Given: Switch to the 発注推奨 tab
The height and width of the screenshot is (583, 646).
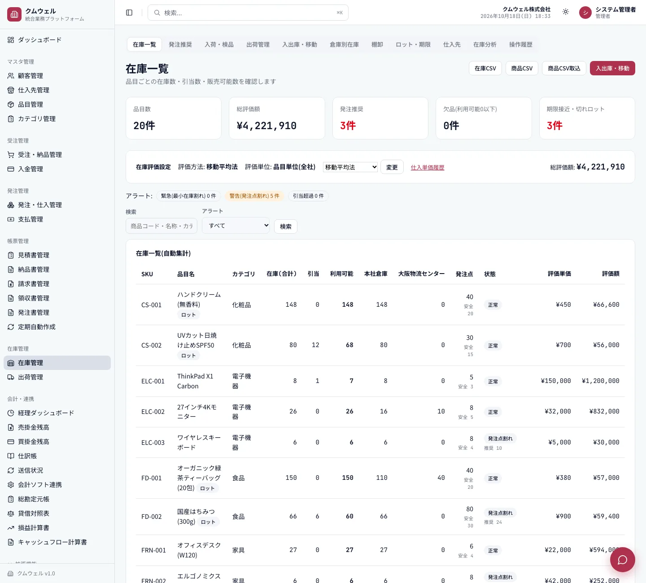Looking at the screenshot, I should click(180, 44).
